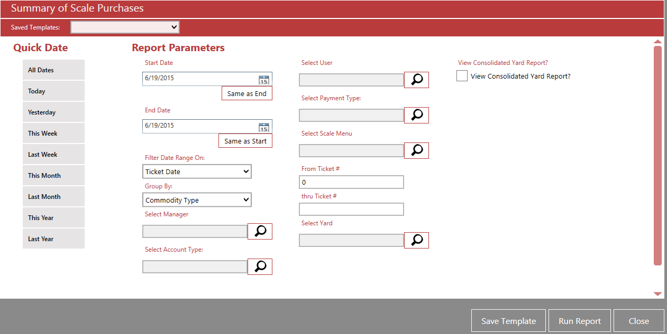
Task: Click the Select Manager text field
Action: 195,231
